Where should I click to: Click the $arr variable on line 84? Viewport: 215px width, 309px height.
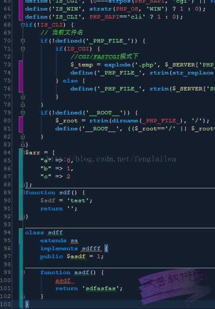point(33,152)
